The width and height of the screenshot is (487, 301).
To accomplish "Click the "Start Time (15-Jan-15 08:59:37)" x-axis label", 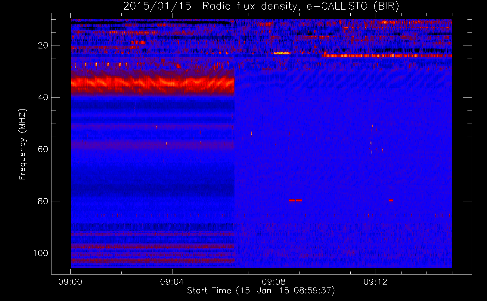I will (x=261, y=291).
